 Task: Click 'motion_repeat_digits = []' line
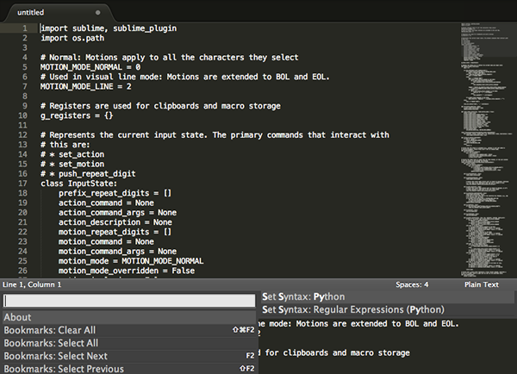tap(115, 232)
